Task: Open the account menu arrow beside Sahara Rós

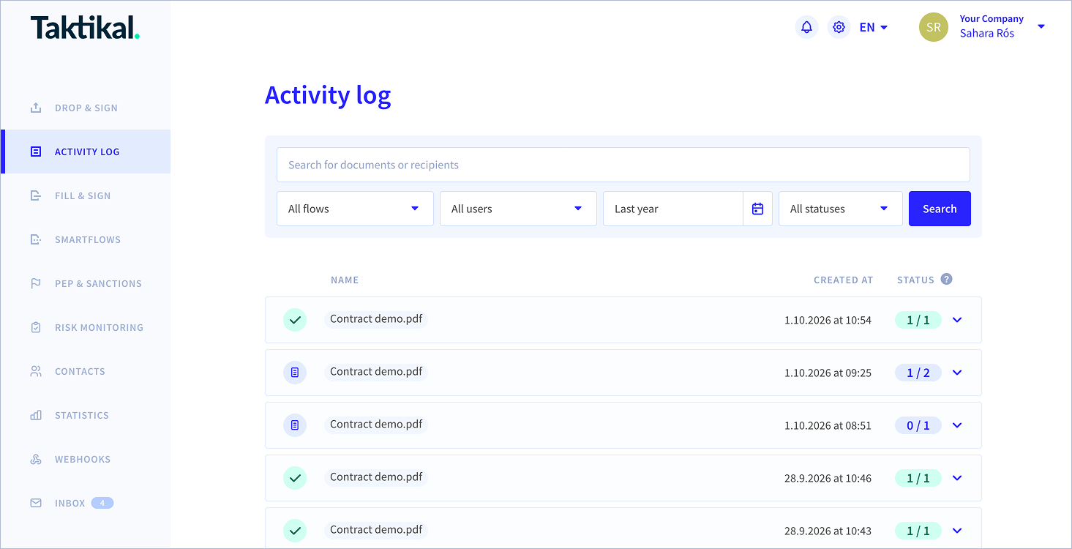Action: pos(1041,27)
